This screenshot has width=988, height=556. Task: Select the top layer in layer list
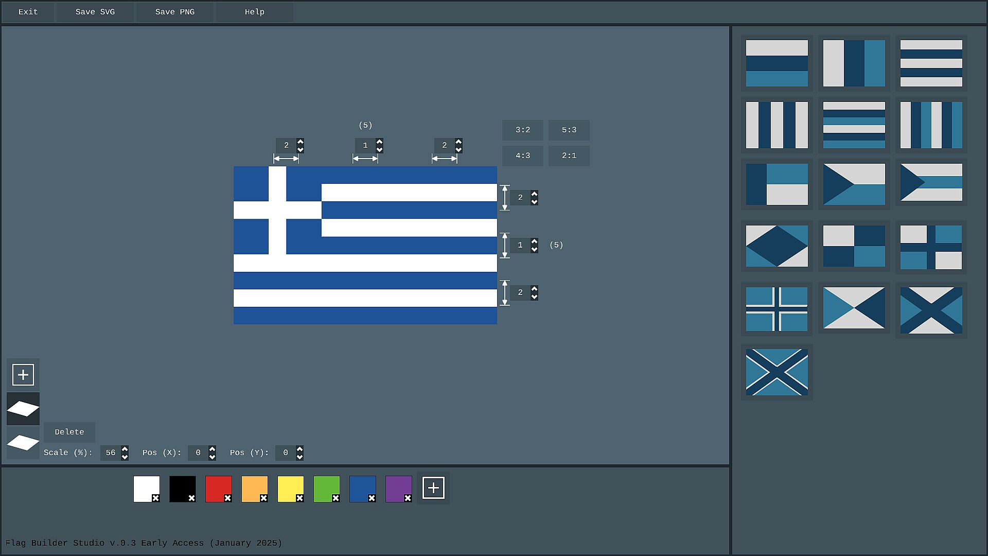(23, 409)
